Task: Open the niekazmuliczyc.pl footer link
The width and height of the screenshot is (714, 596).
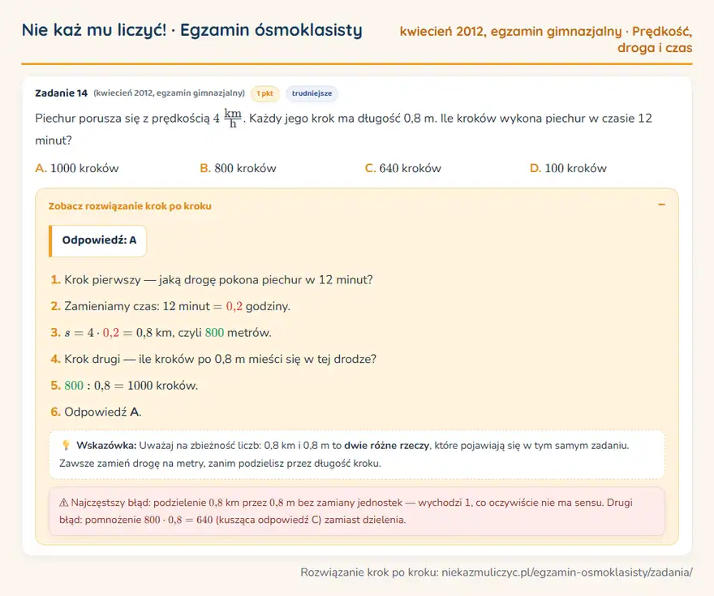Action: (x=567, y=572)
